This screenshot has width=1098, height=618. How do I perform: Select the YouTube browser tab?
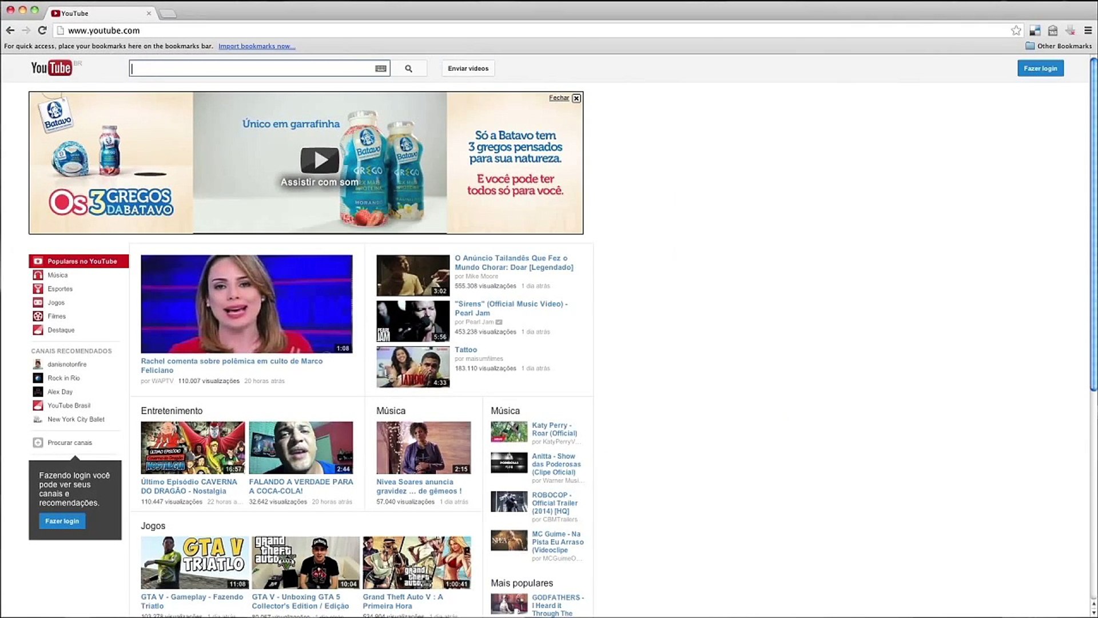(x=100, y=13)
